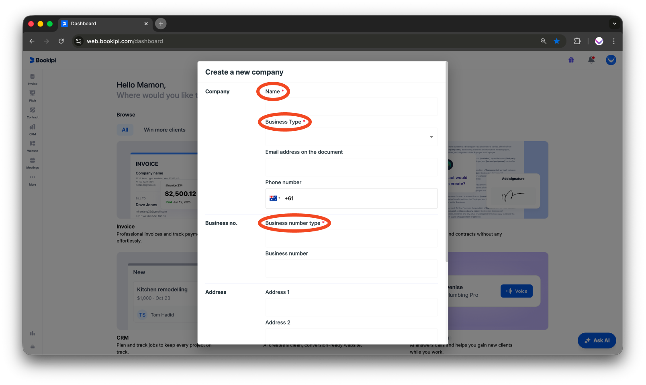Click the Voice button on the purple card

(517, 291)
